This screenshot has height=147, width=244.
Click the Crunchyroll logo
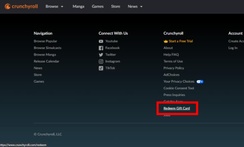(x=21, y=7)
